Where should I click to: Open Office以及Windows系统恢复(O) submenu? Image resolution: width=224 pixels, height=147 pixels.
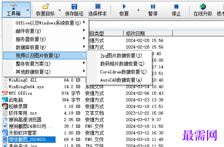pyautogui.click(x=45, y=23)
